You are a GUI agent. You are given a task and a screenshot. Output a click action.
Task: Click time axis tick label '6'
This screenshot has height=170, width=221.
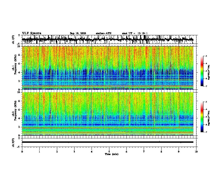(x=127, y=151)
